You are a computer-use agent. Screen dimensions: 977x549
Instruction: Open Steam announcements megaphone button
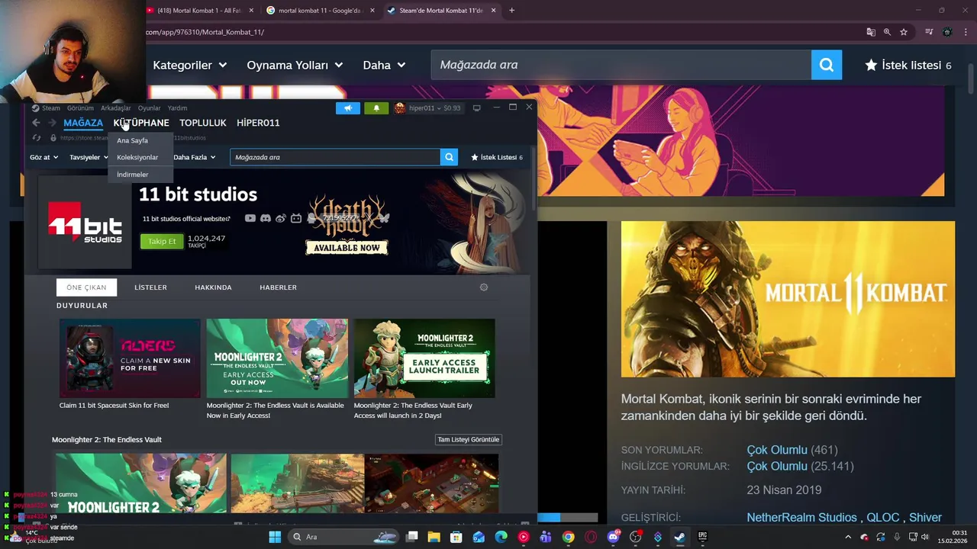tap(348, 108)
